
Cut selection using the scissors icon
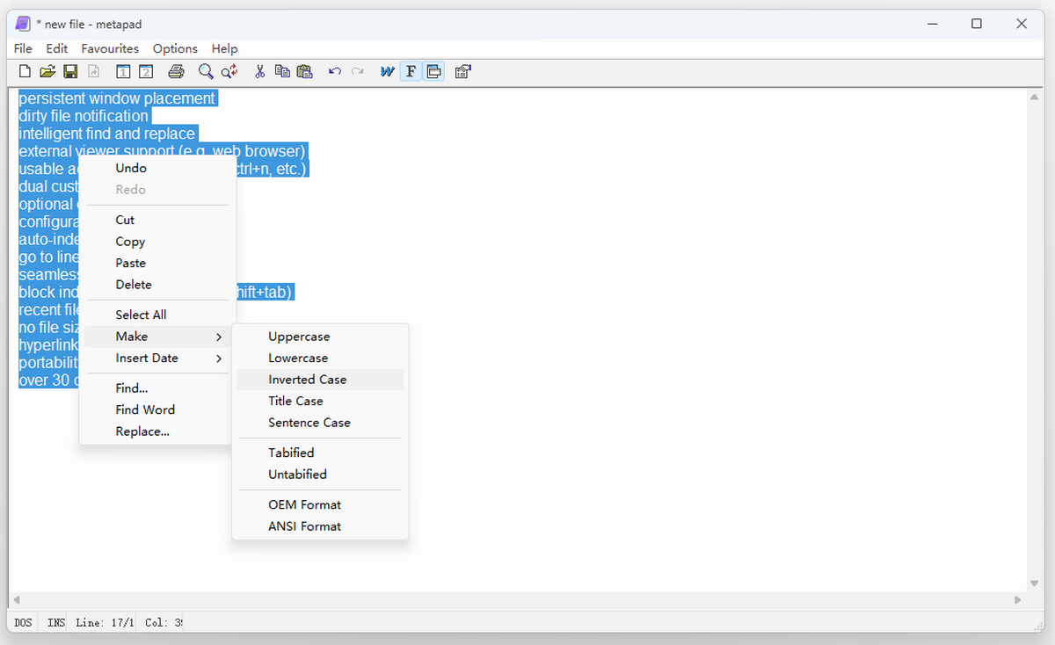click(259, 72)
